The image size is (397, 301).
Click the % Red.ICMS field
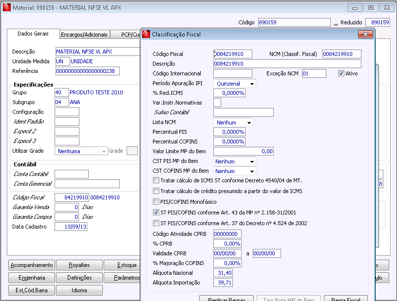(229, 93)
